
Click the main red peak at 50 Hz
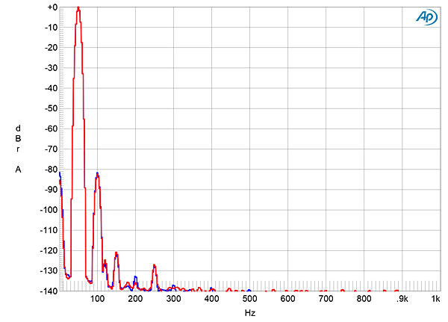pos(78,8)
